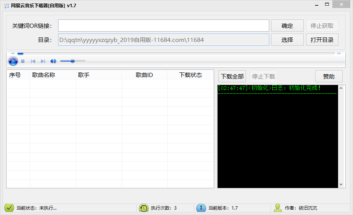Click the music note app icon in title bar
Viewport: 353px width, 215px height.
click(x=6, y=6)
